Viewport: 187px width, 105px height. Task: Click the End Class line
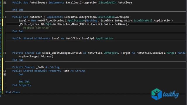pyautogui.click(x=13, y=92)
